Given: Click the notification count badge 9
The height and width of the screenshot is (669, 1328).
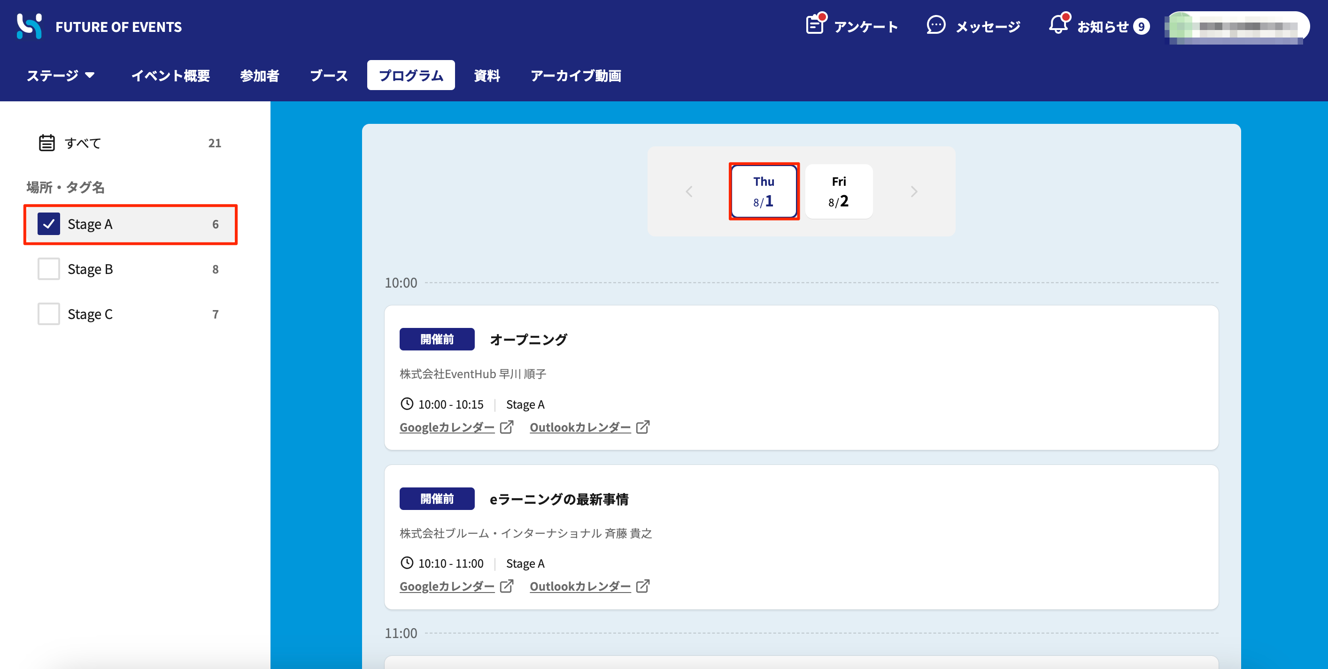Looking at the screenshot, I should tap(1142, 27).
